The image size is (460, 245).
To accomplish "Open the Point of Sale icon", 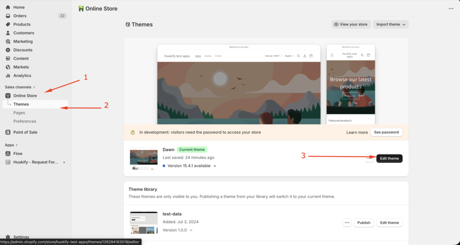I will coord(8,132).
